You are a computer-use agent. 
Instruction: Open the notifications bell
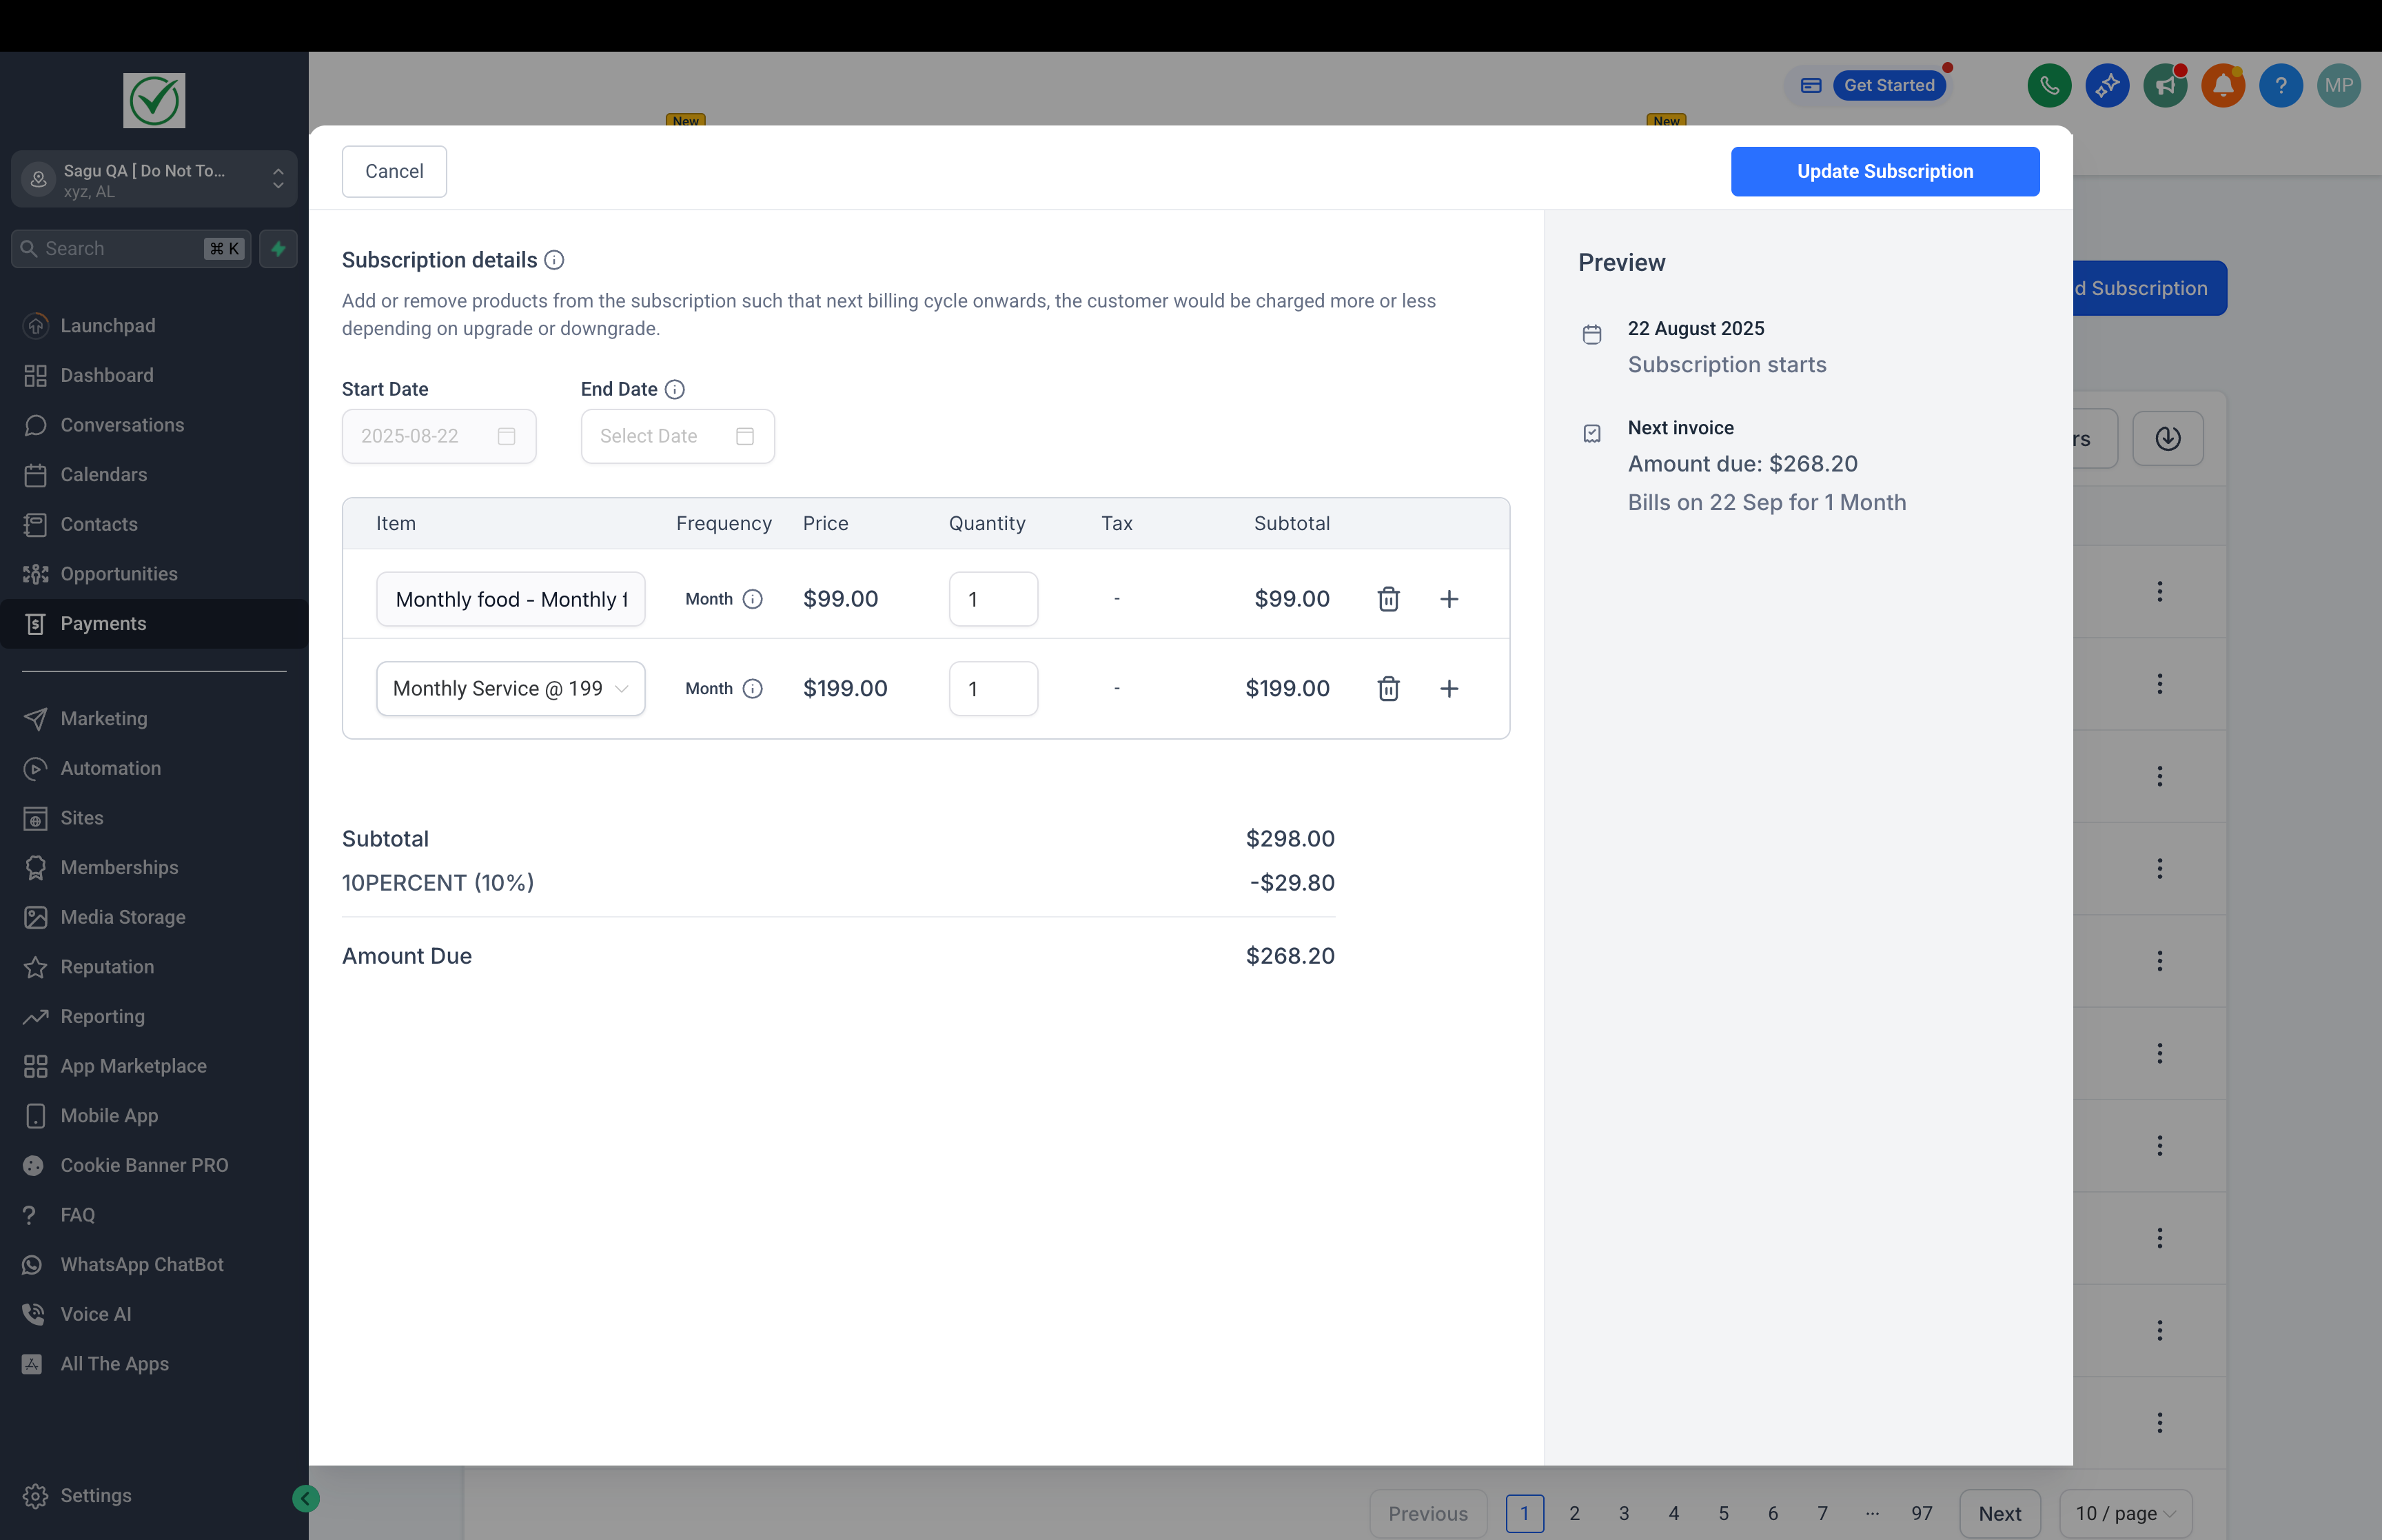tap(2223, 85)
